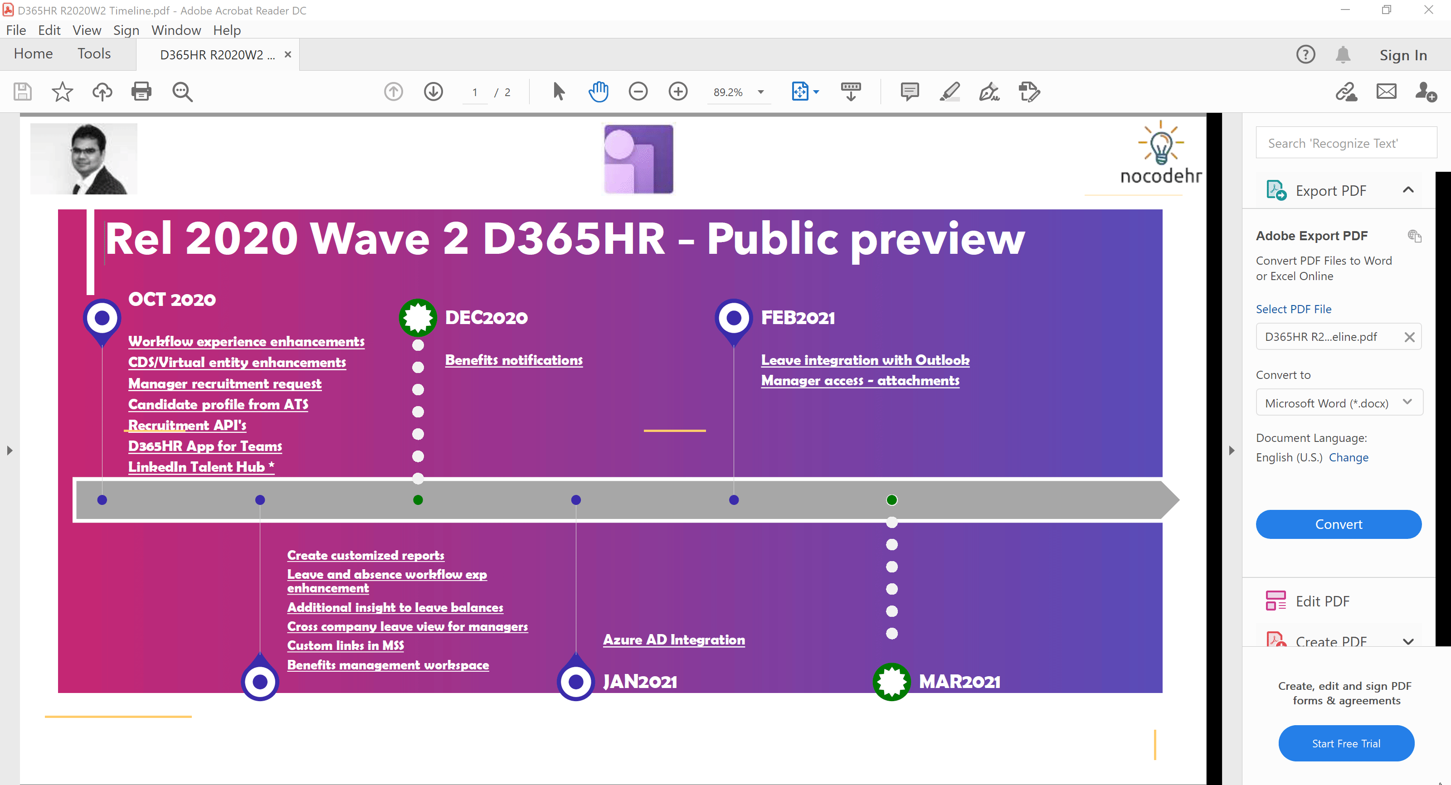Screen dimensions: 1451x785
Task: Zoom in with plus icon
Action: 678,91
